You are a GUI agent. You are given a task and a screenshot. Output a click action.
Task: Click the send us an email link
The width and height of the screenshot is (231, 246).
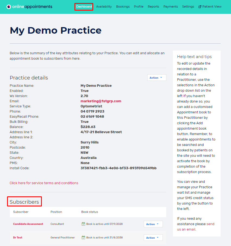[196, 227]
